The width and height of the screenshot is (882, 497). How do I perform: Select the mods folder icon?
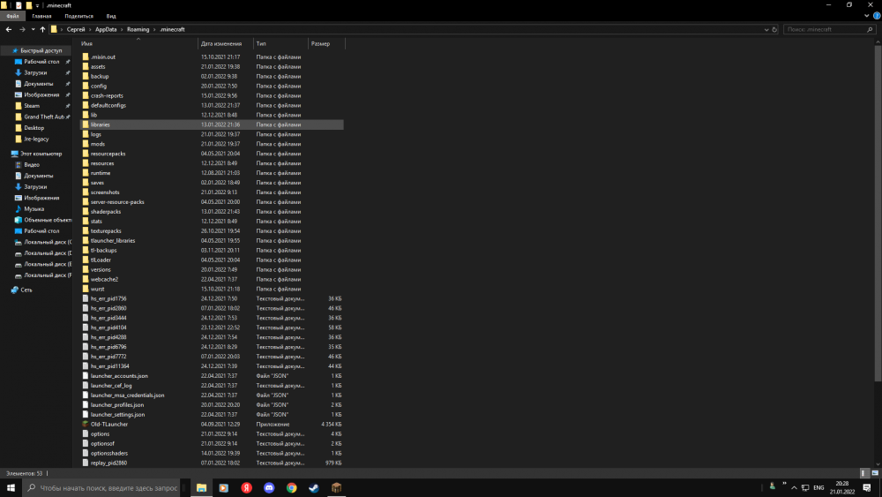(x=86, y=144)
